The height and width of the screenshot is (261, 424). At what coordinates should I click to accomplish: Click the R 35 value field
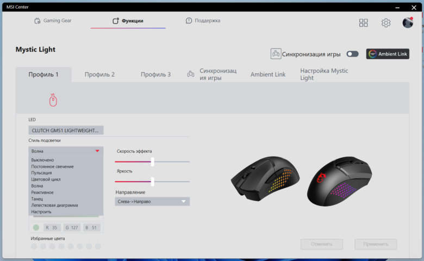point(52,227)
